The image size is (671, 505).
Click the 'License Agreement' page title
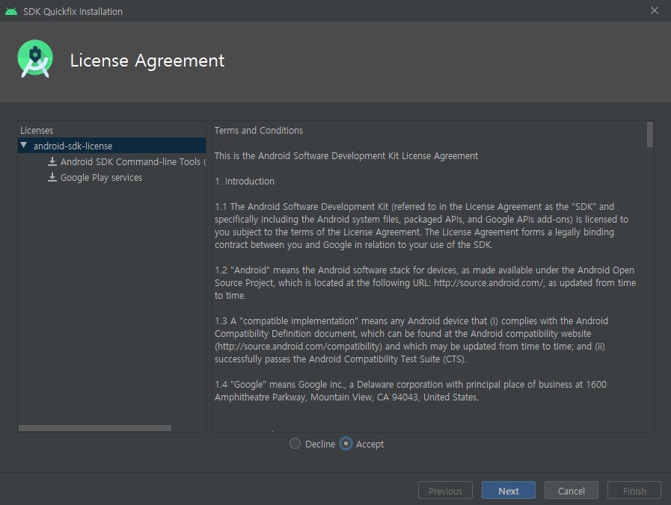(147, 61)
